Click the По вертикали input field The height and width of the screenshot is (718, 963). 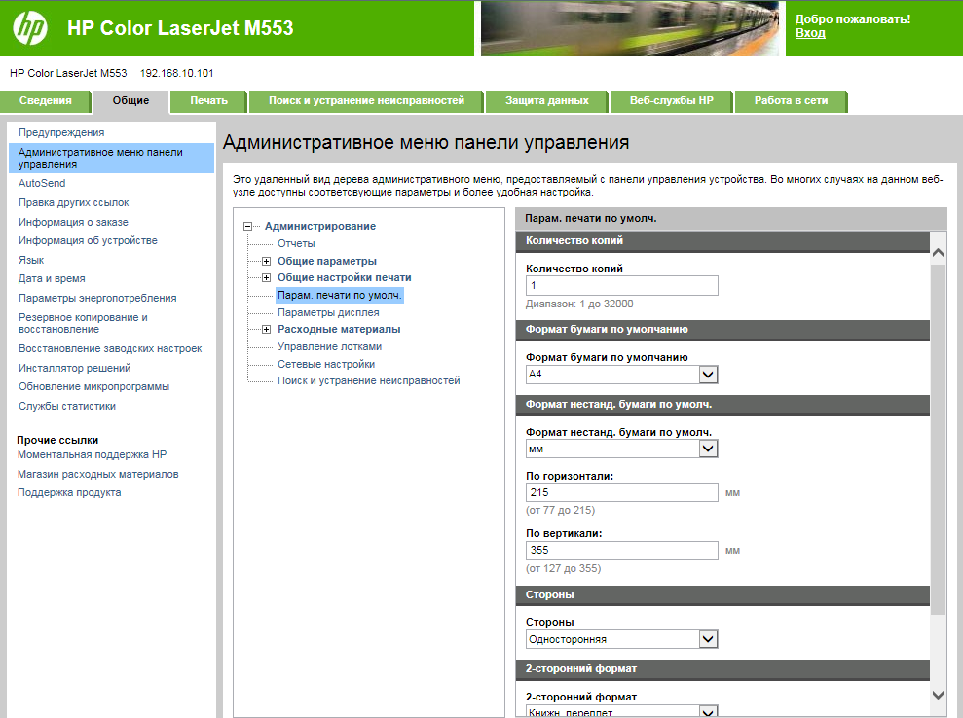coord(621,550)
